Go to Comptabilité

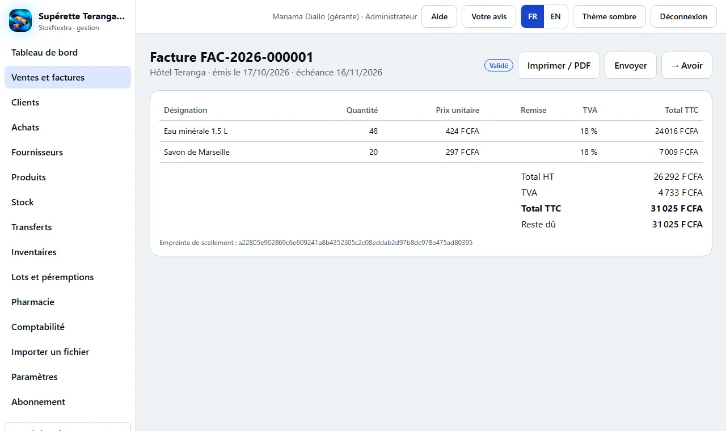(x=67, y=327)
